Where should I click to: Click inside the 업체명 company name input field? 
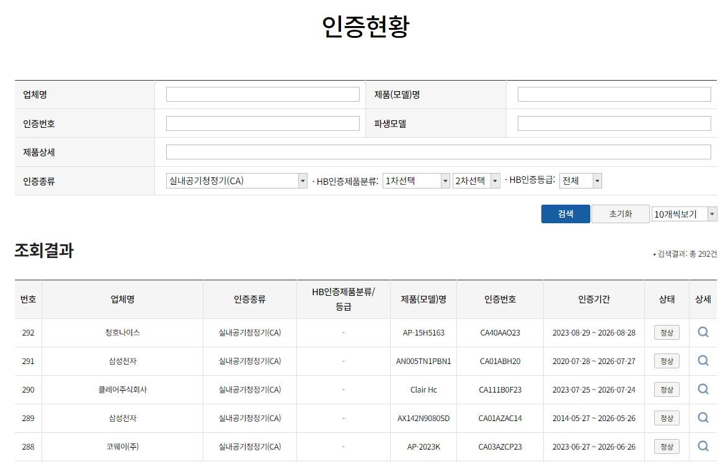pyautogui.click(x=262, y=94)
